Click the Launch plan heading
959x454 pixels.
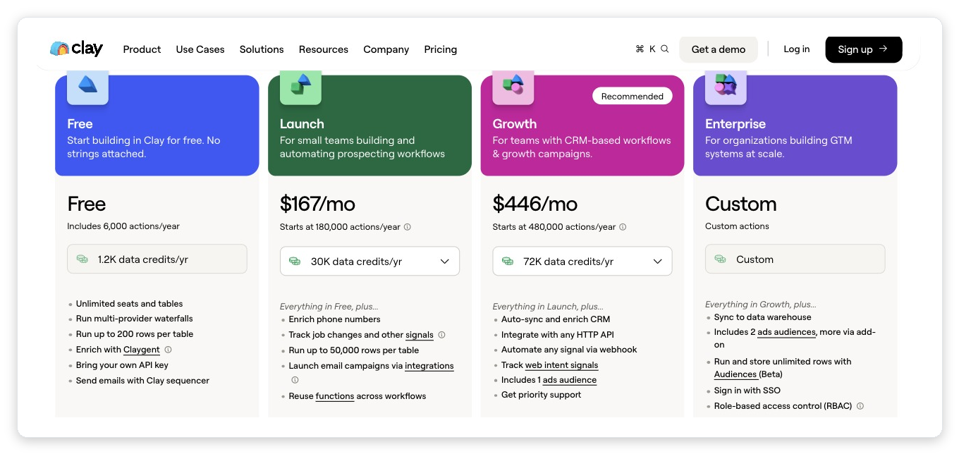(302, 124)
